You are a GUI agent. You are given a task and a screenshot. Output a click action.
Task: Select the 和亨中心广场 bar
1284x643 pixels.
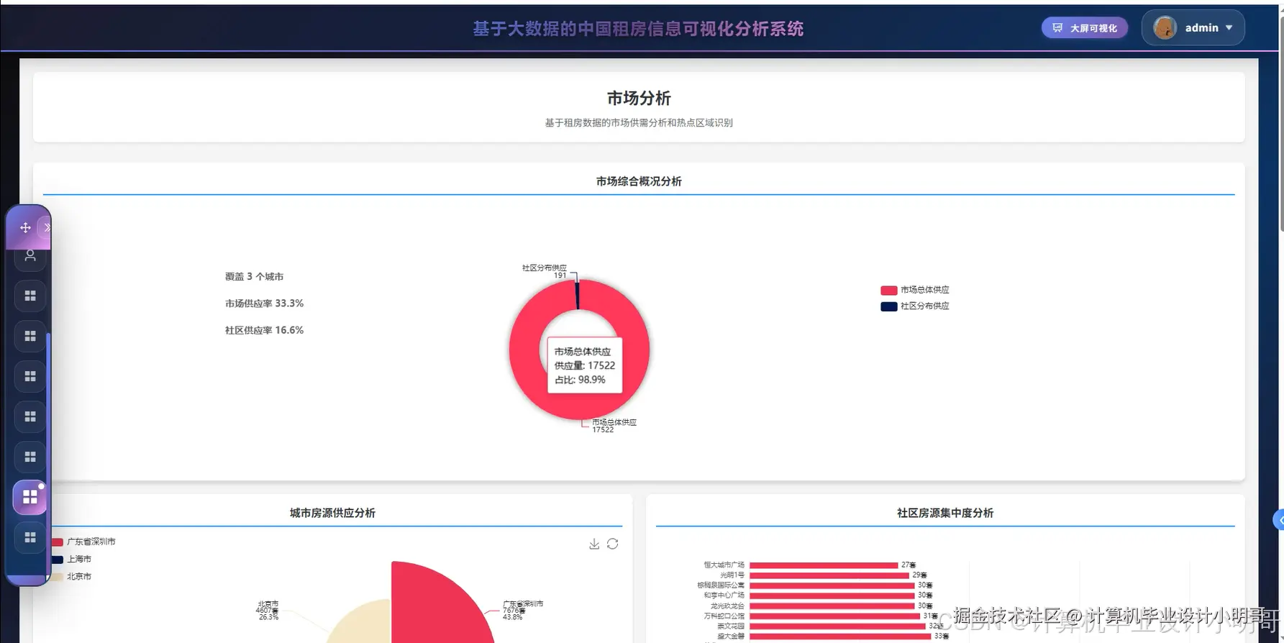(x=832, y=596)
